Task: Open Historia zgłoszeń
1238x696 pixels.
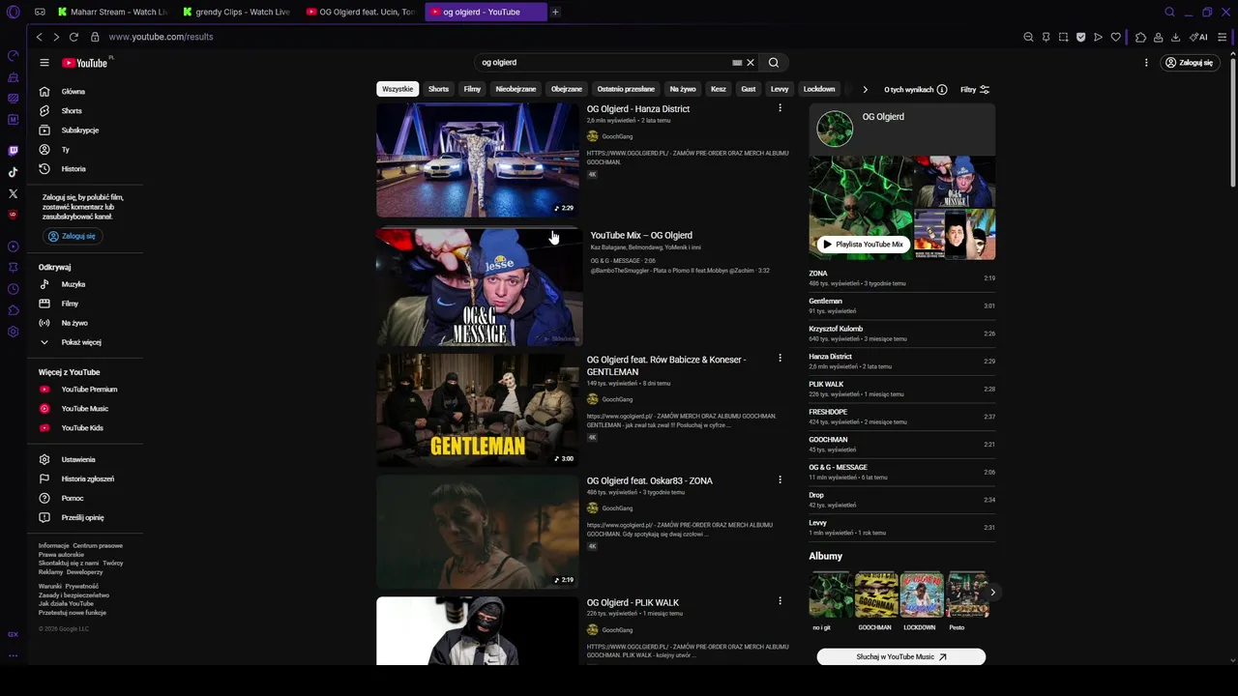Action: [85, 479]
